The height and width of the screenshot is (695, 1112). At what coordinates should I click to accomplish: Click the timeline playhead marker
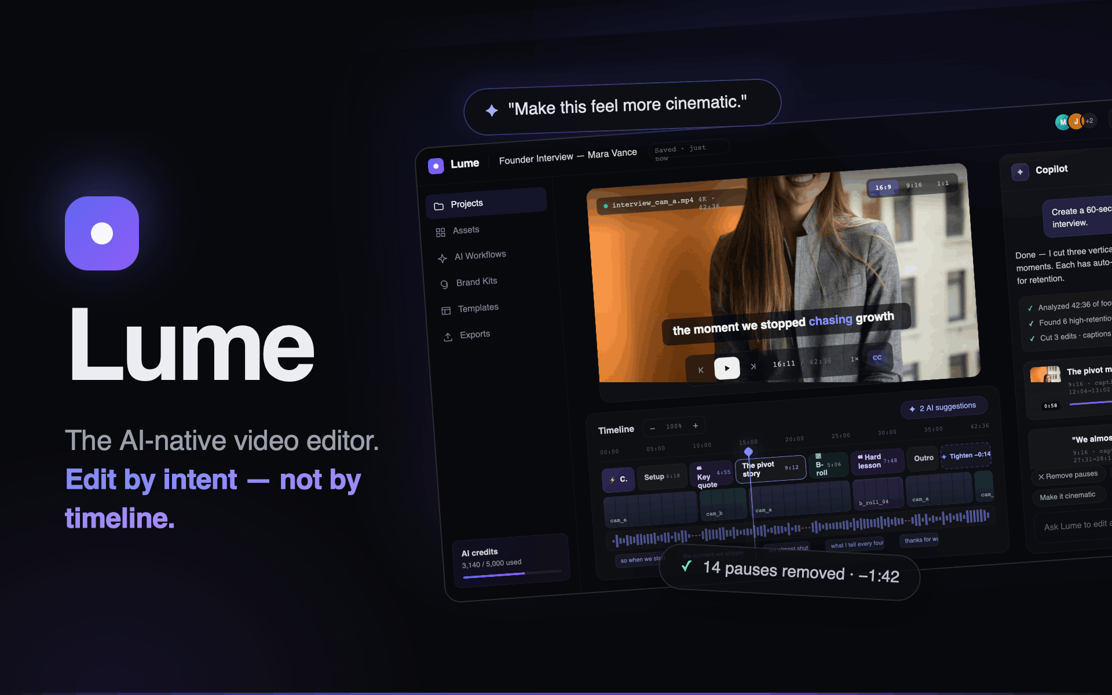748,452
